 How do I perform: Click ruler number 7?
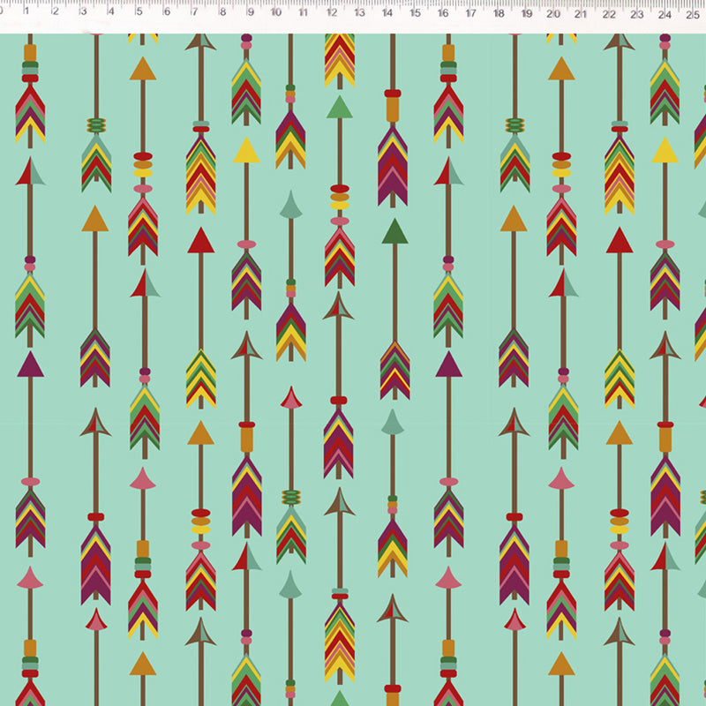[x=194, y=11]
